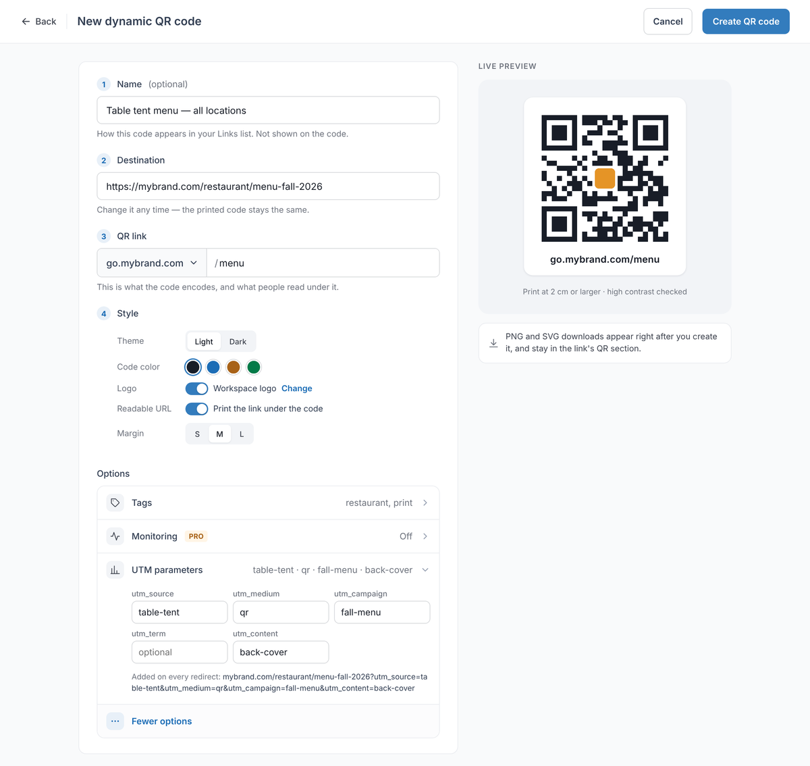
Task: Choose the orange-brown code color
Action: 234,367
